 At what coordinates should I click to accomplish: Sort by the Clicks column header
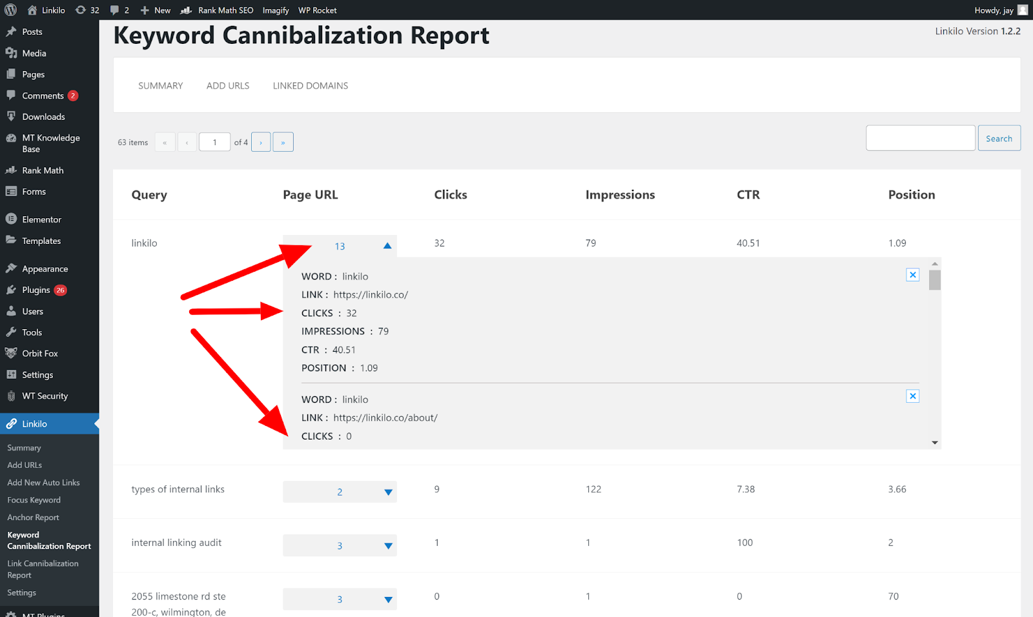coord(451,195)
